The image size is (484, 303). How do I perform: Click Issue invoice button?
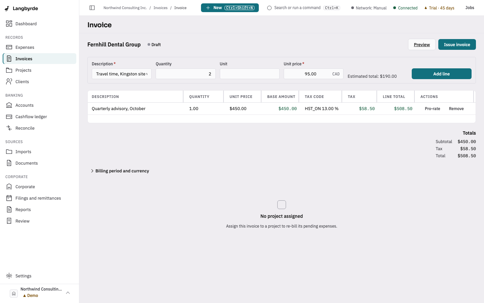457,44
